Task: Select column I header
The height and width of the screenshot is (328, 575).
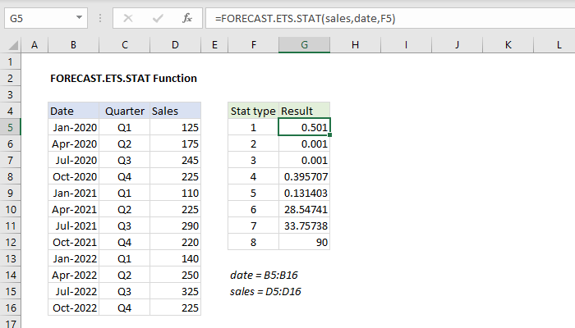Action: [x=406, y=45]
